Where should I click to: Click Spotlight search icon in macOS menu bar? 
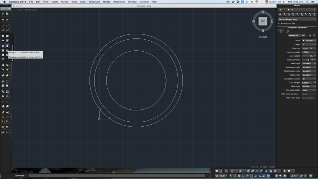308,2
